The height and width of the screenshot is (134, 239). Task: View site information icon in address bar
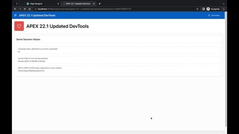click(x=35, y=9)
